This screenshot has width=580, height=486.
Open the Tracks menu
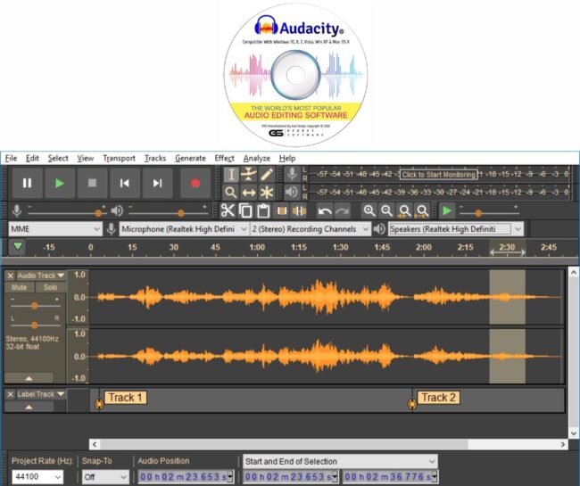[x=155, y=158]
